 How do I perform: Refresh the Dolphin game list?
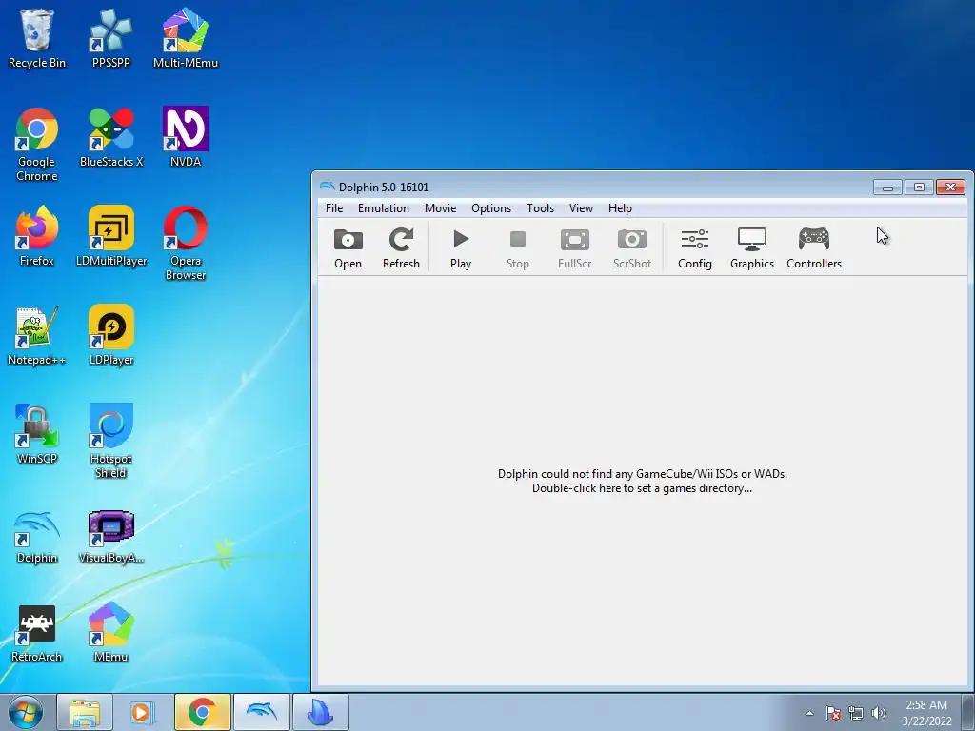[401, 248]
